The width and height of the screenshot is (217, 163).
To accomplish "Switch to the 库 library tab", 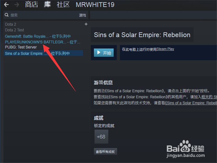I will (47, 5).
